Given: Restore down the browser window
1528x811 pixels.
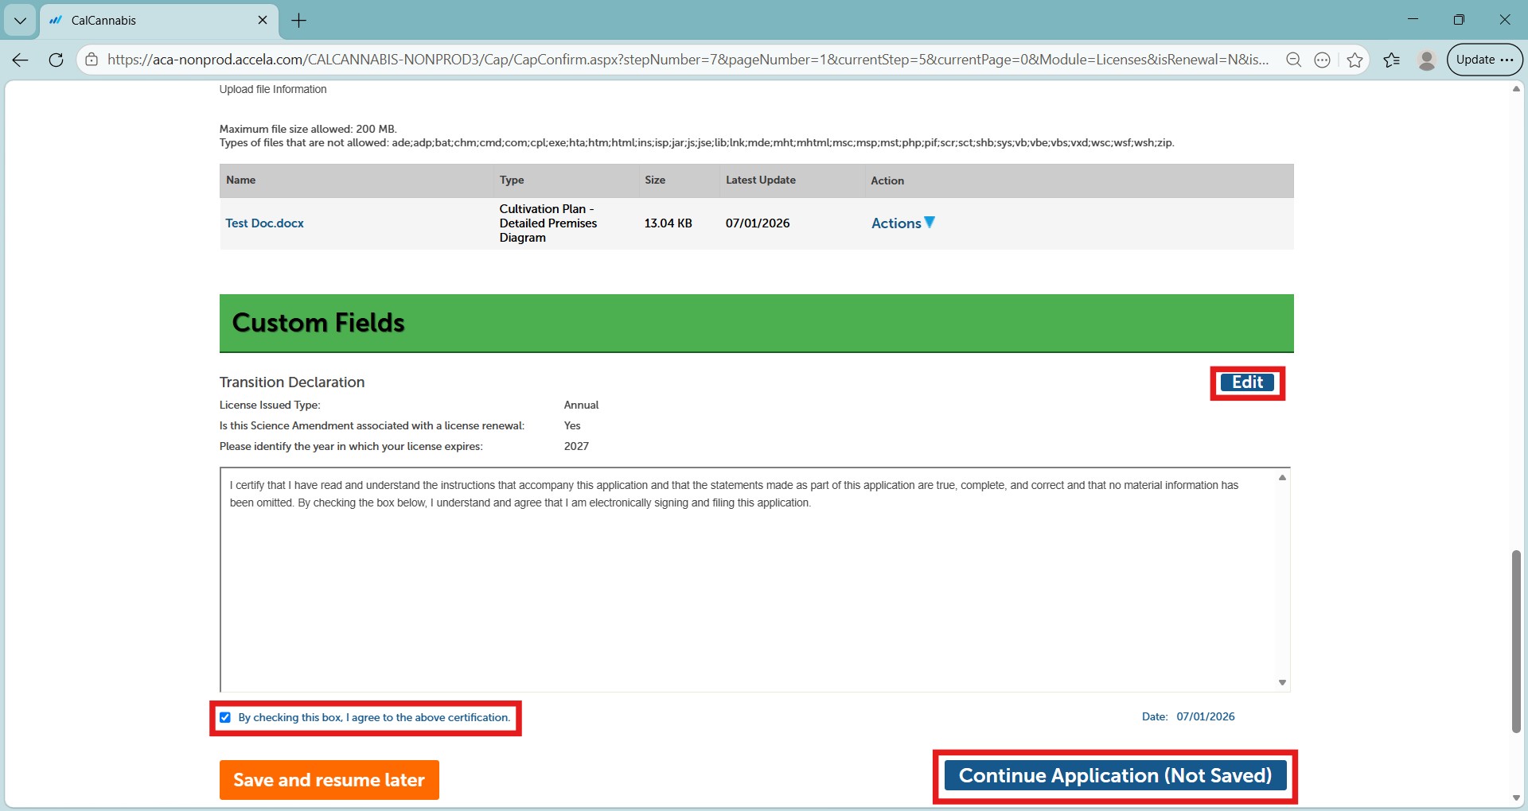Looking at the screenshot, I should 1459,20.
